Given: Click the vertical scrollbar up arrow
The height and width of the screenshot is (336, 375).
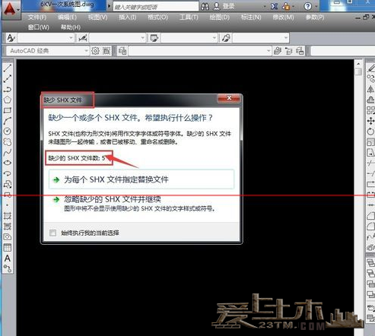Looking at the screenshot, I should click(x=358, y=64).
